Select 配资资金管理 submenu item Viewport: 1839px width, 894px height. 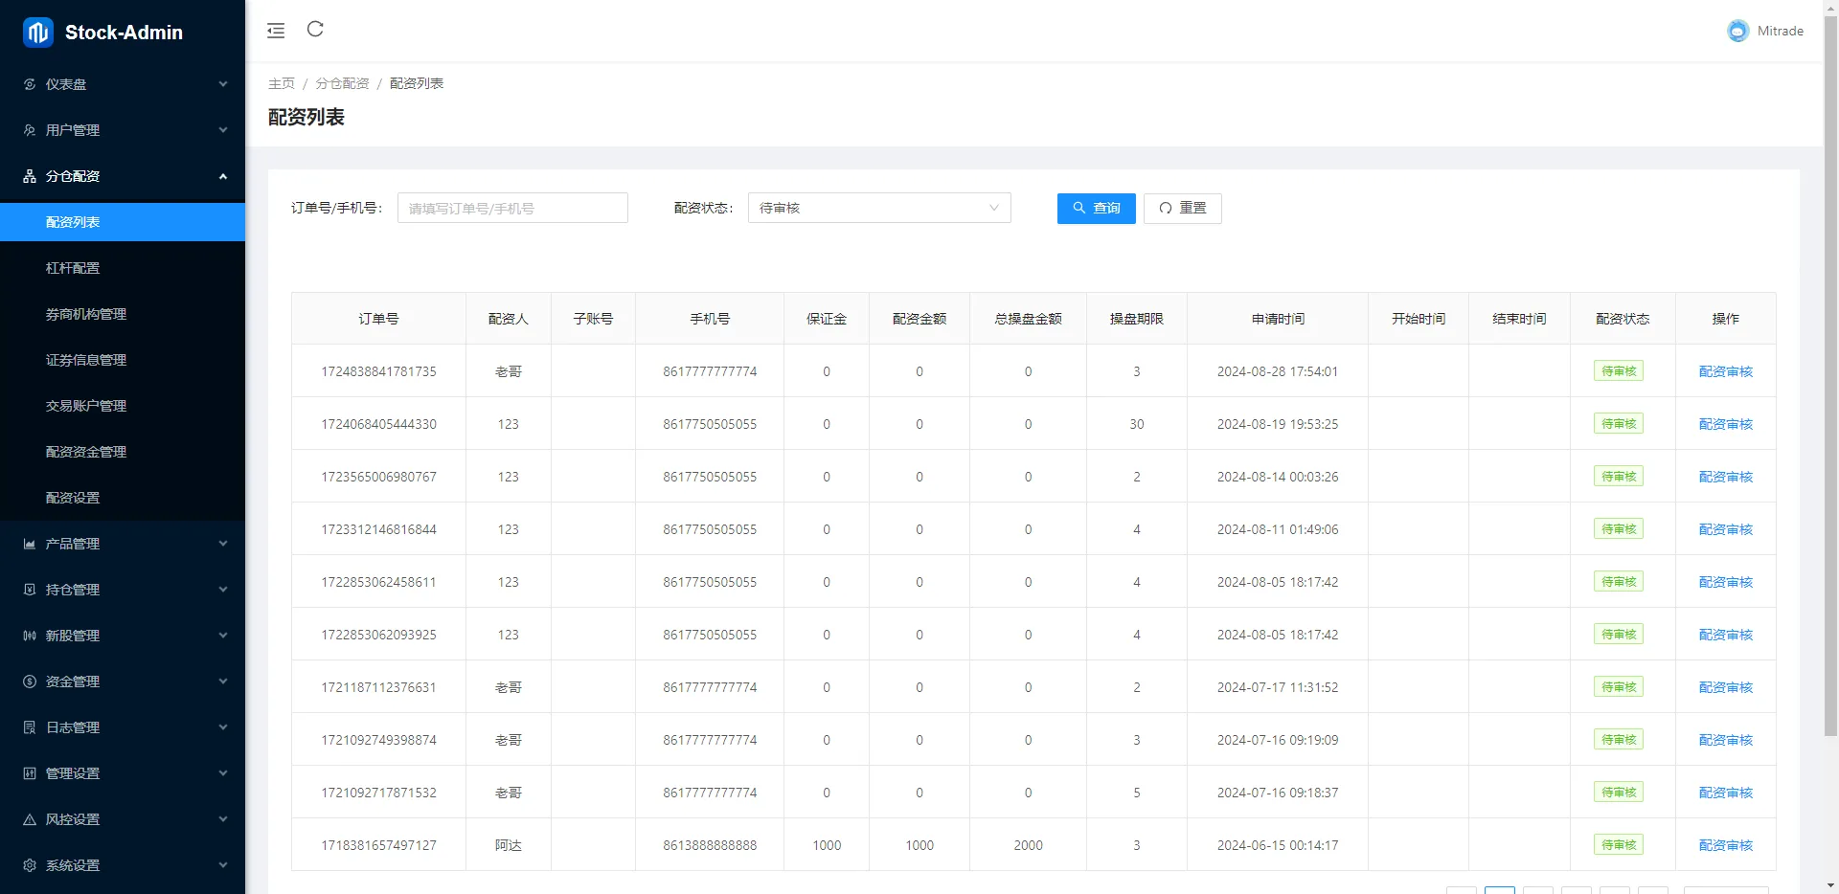point(86,452)
